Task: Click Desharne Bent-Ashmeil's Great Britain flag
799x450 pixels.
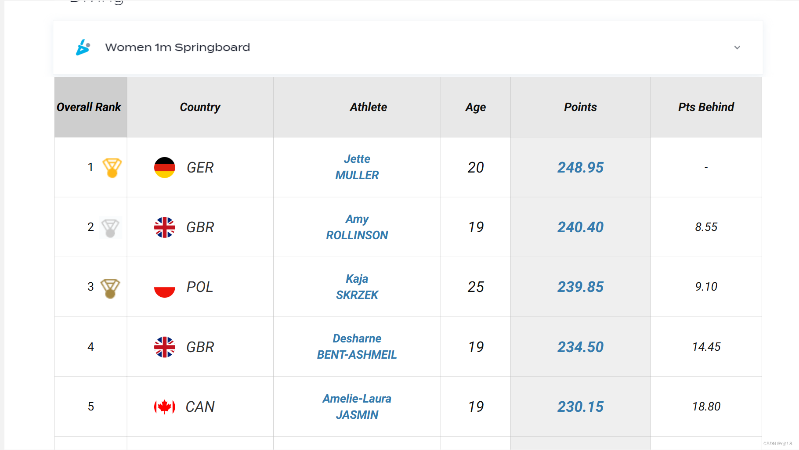Action: pyautogui.click(x=165, y=347)
